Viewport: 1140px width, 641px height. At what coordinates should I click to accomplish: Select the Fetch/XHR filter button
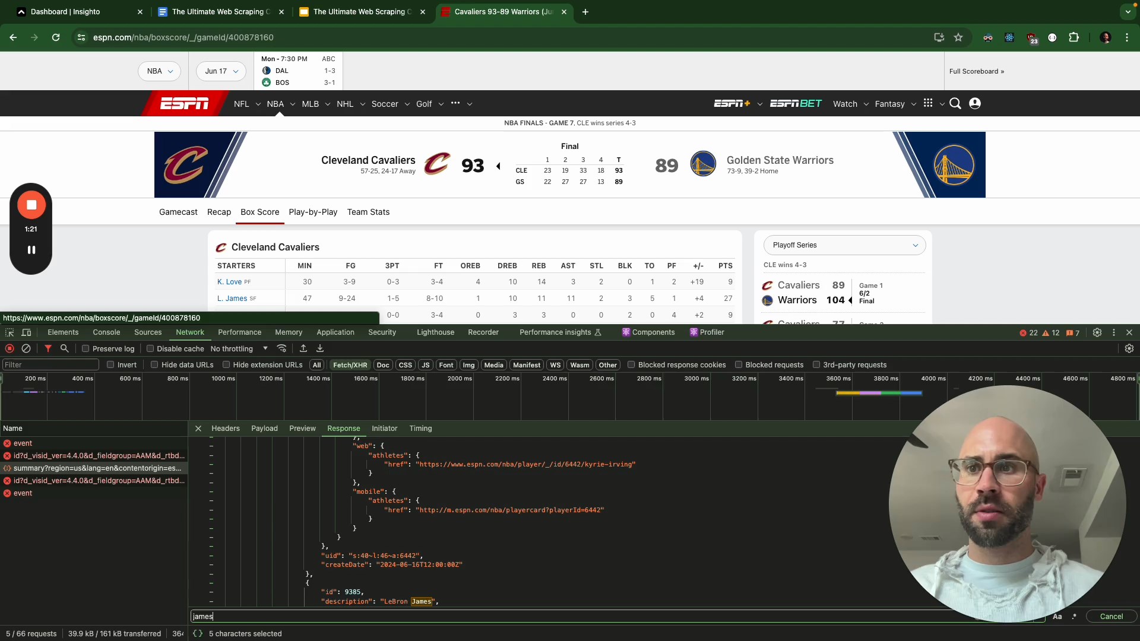(350, 365)
